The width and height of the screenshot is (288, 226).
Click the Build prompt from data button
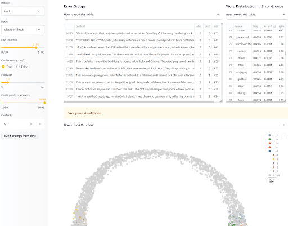point(20,136)
